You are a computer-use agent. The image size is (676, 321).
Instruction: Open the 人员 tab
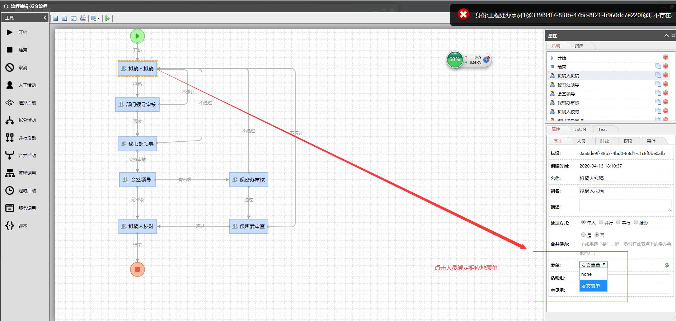581,141
